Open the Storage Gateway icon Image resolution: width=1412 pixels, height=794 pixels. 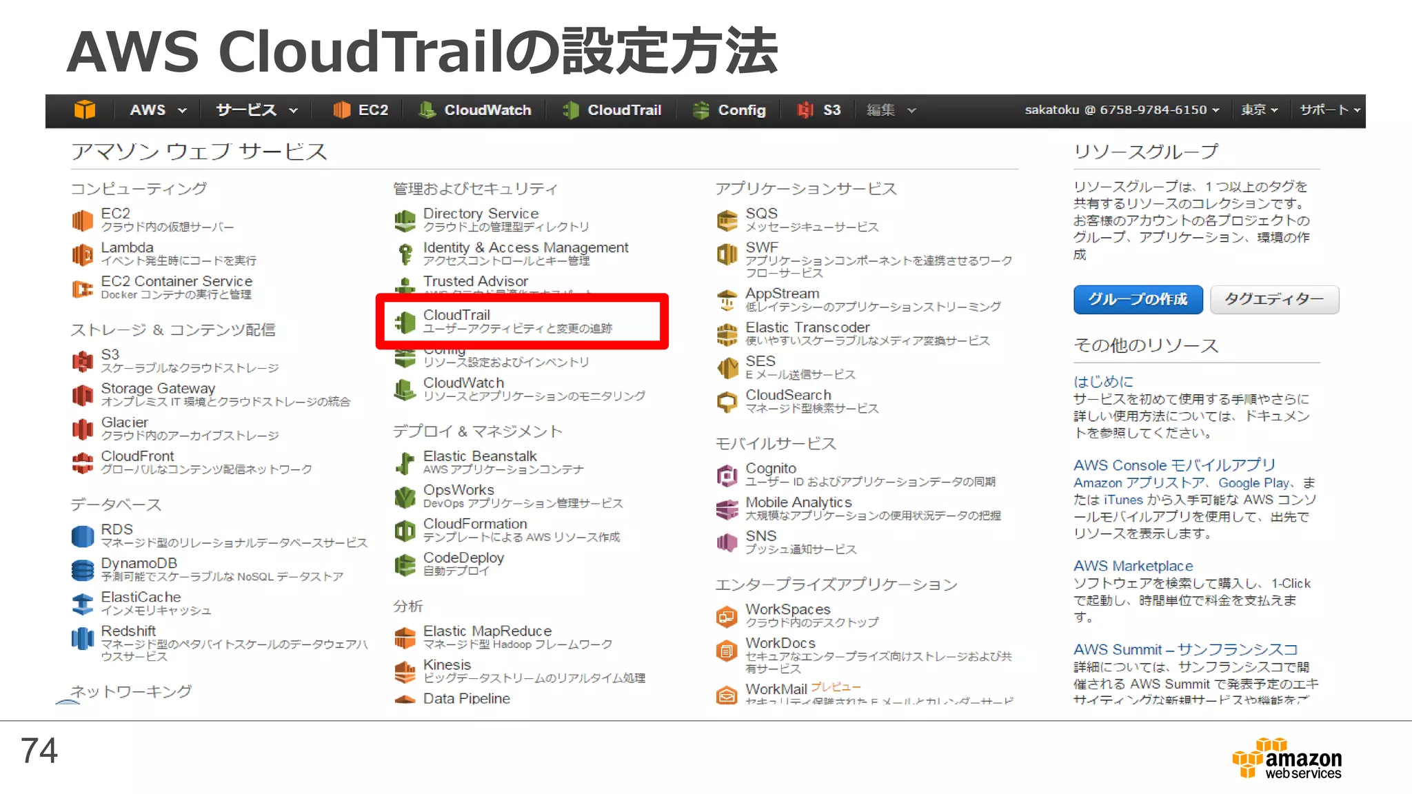pos(83,395)
